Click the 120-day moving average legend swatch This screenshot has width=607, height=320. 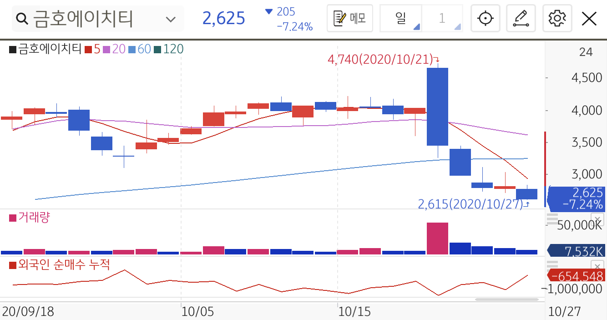tap(157, 49)
